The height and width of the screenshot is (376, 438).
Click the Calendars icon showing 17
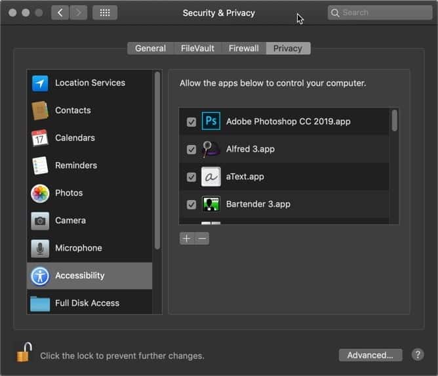click(x=39, y=138)
